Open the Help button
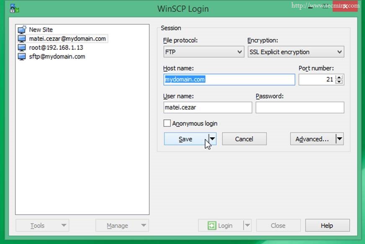 coord(327,225)
